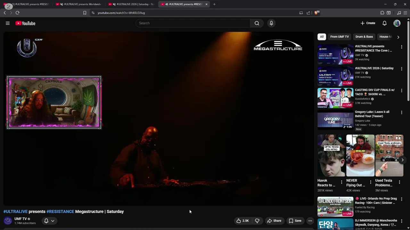Viewport: 410px width, 230px height.
Task: Open NEVER Flying Out short thumbnail
Action: 360,155
